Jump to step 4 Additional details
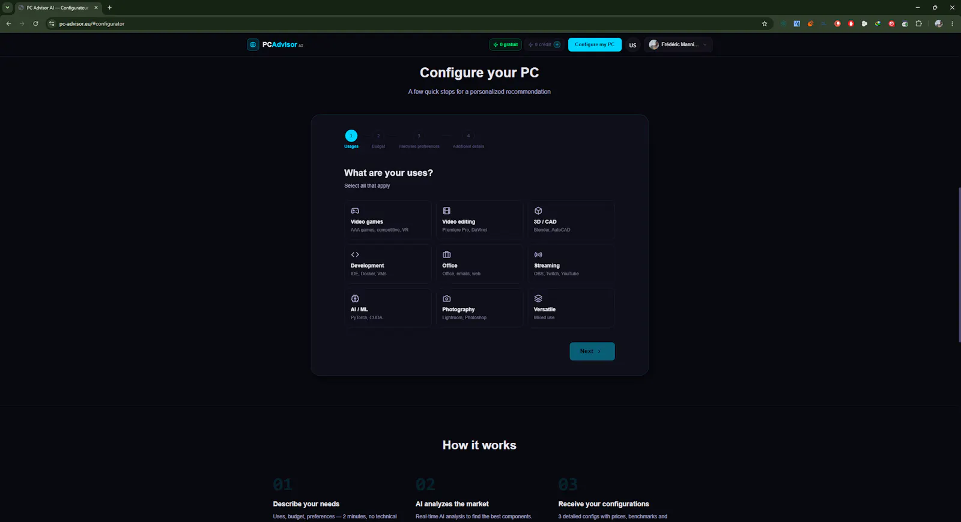 pos(468,139)
